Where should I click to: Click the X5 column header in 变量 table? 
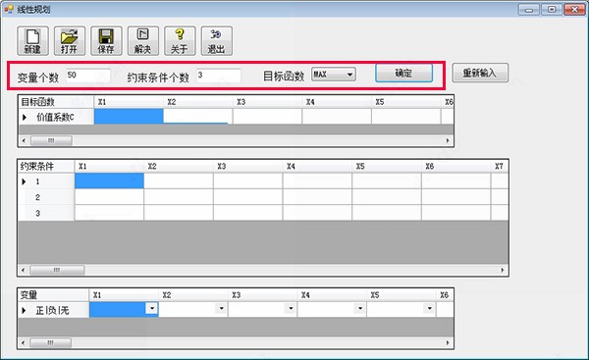click(402, 295)
